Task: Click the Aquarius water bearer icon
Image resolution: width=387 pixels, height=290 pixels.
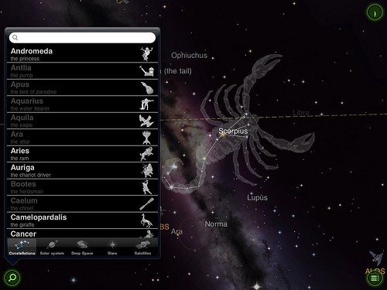Action: pos(147,104)
